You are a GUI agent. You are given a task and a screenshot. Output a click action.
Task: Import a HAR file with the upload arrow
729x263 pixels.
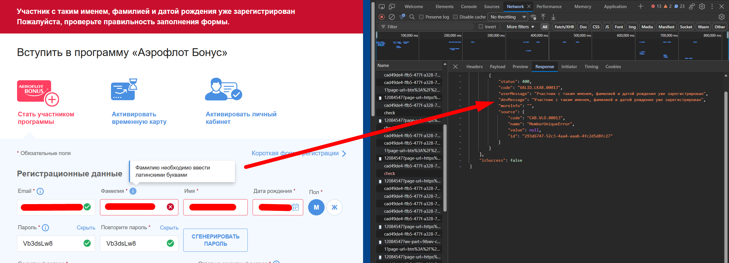click(543, 17)
